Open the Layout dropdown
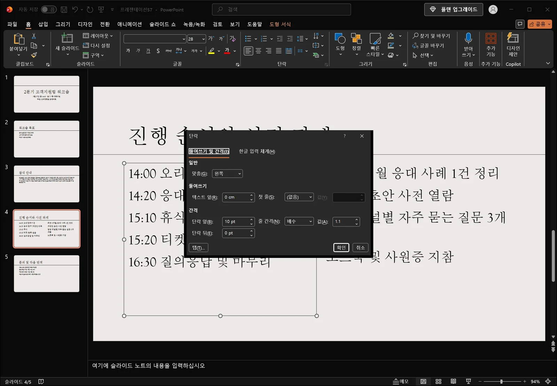The width and height of the screenshot is (557, 386). [x=98, y=36]
